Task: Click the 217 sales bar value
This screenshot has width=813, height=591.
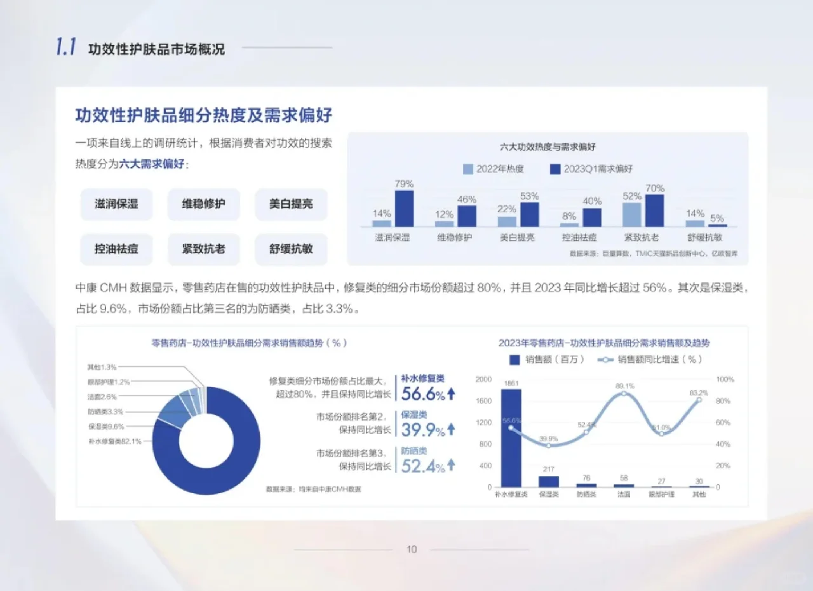Action: pyautogui.click(x=549, y=470)
